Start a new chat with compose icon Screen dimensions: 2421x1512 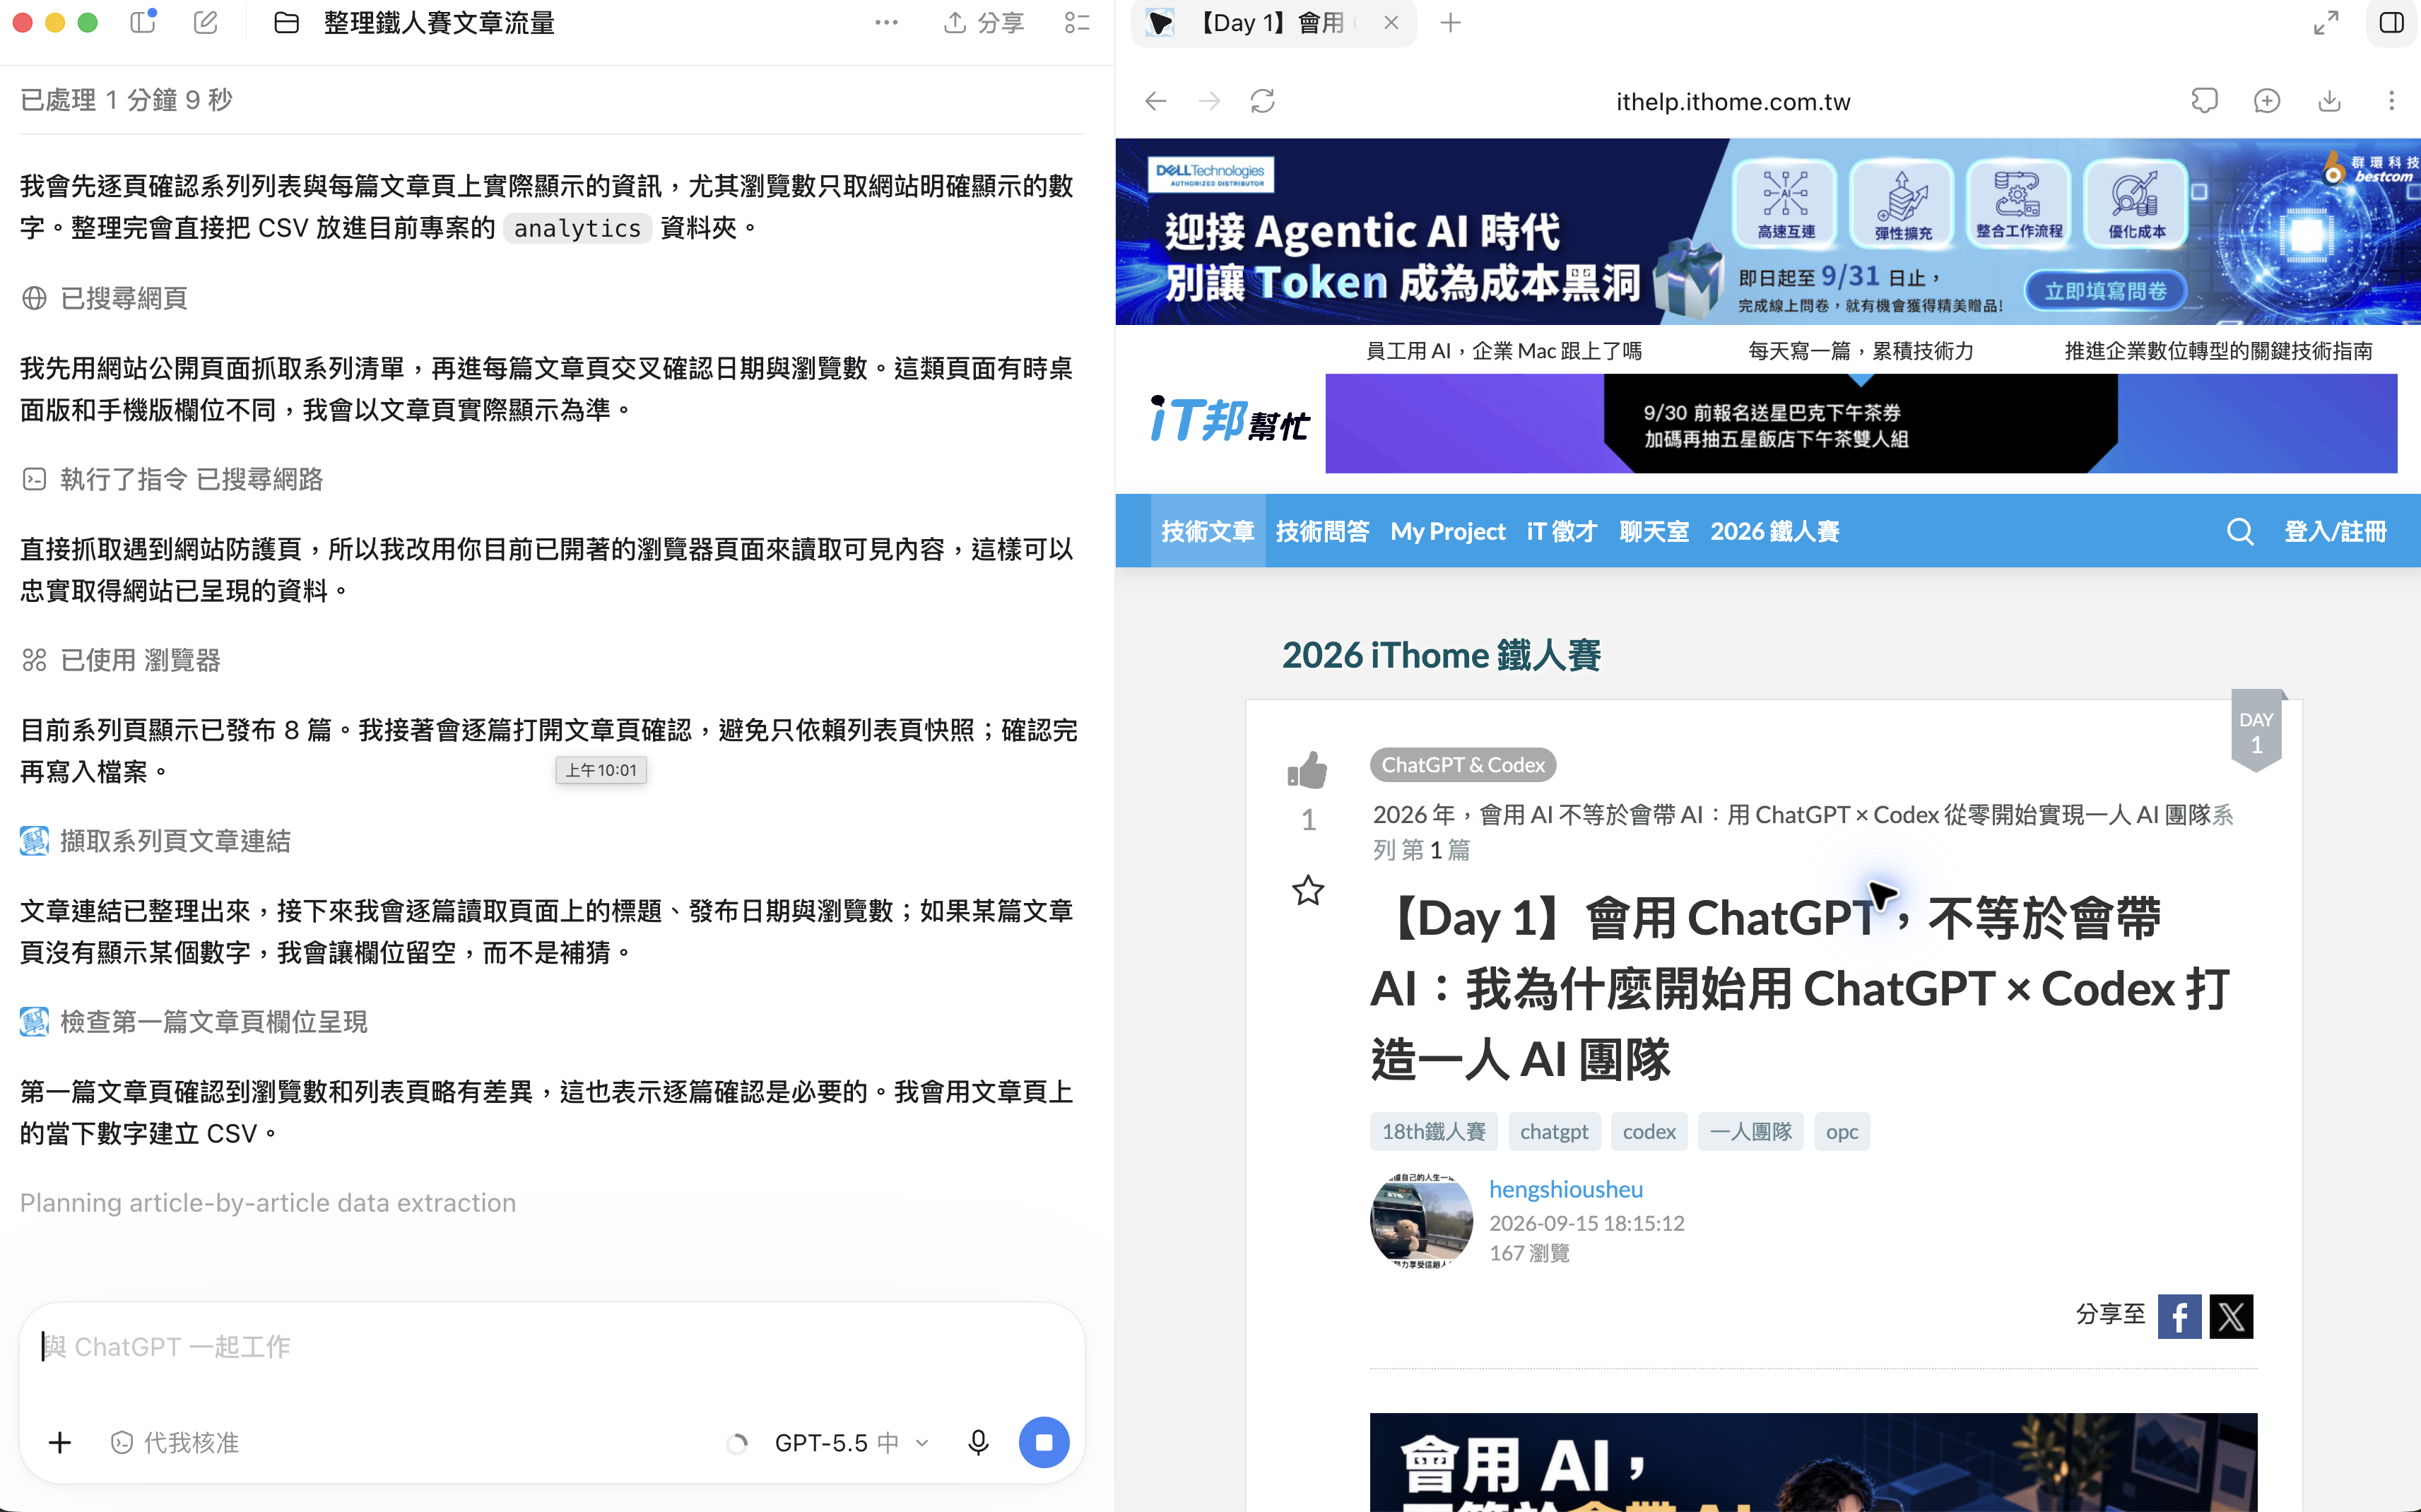click(x=206, y=22)
